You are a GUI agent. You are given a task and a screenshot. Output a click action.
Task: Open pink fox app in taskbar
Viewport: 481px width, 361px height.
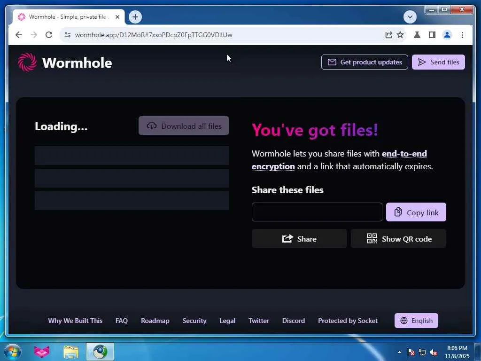(41, 352)
